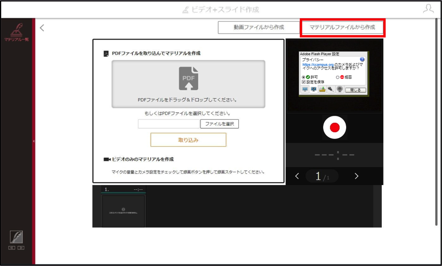This screenshot has width=442, height=266.
Task: Click the https://ccampus.org link
Action: [x=318, y=65]
